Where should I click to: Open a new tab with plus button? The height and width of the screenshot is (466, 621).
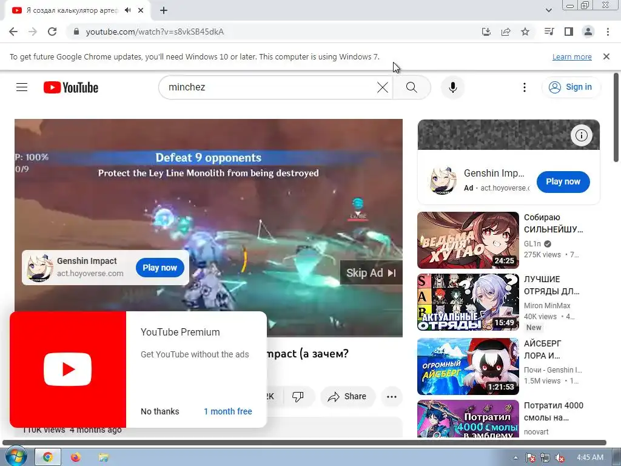(164, 10)
